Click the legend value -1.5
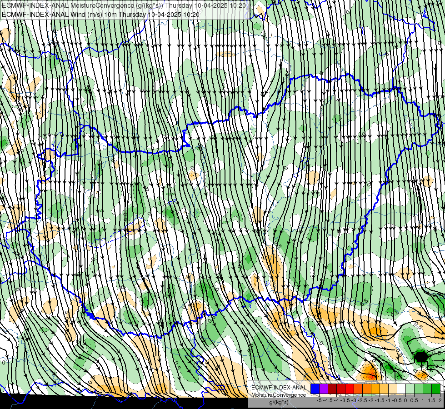This screenshot has width=445, height=409. (380, 400)
